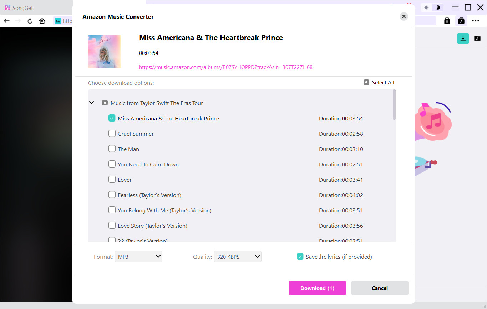Open the Format MP3 dropdown
This screenshot has height=309, width=487.
pos(138,257)
